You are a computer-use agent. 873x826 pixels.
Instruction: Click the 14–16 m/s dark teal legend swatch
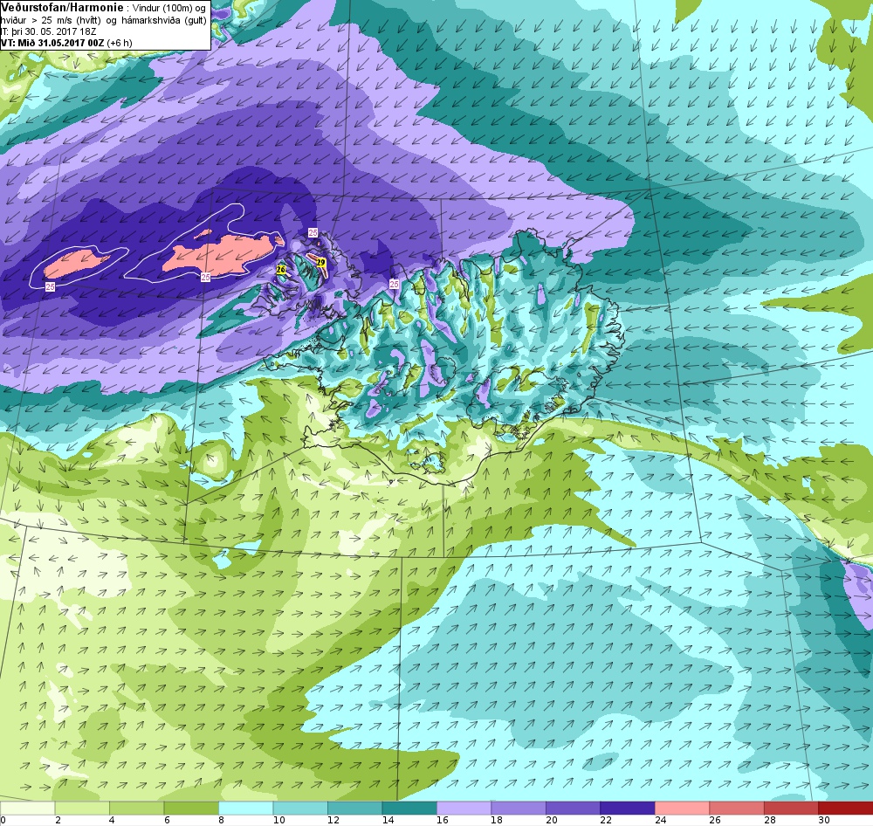click(409, 809)
